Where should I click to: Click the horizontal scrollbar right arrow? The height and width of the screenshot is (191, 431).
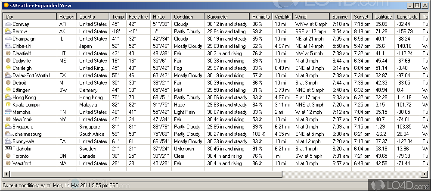tap(425, 174)
